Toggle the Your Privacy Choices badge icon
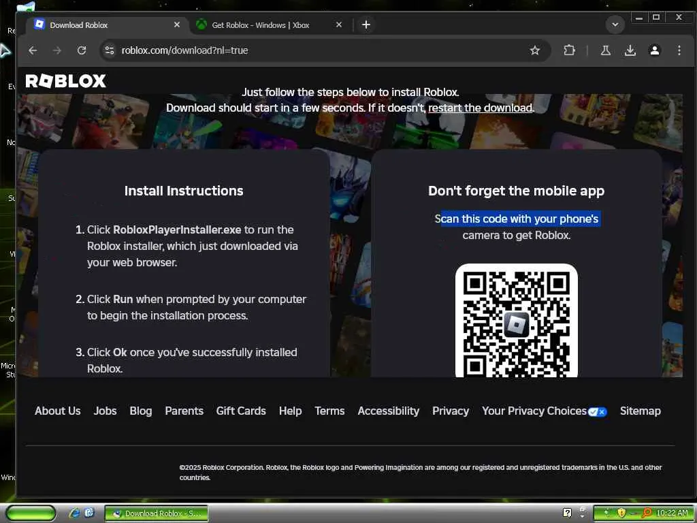 [x=597, y=411]
